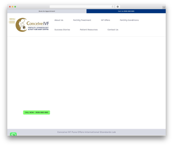Viewport: 173px width, 146px height.
Task: Open the WhatsApp chat icon
Action: (x=13, y=134)
